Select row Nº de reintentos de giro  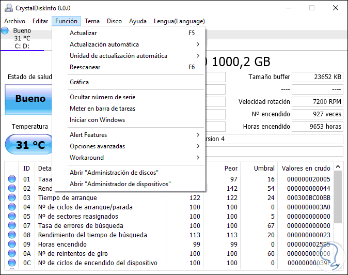(169, 254)
